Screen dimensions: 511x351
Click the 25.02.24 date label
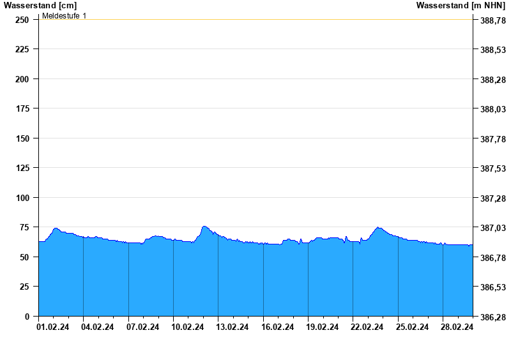[x=413, y=327]
